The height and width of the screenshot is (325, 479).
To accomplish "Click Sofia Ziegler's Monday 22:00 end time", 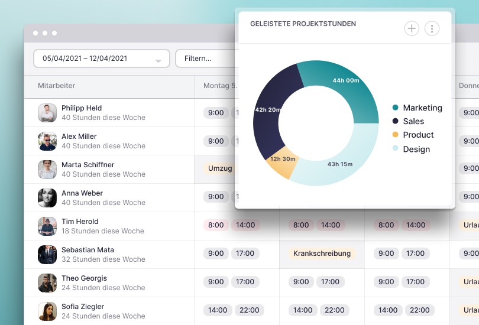I will pos(250,310).
